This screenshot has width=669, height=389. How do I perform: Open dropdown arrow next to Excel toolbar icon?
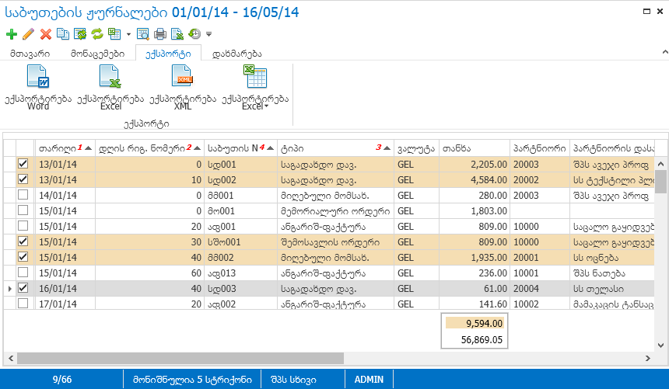tap(128, 34)
